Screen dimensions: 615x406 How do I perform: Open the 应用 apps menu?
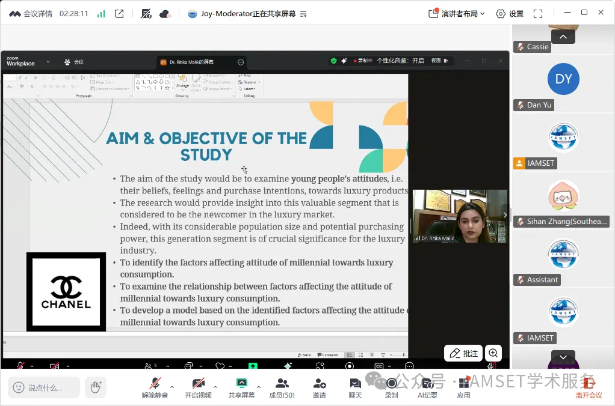click(463, 387)
